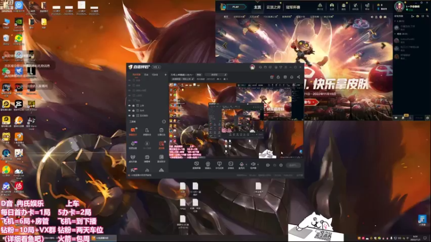Open the League pass triangle icon

tap(320, 6)
